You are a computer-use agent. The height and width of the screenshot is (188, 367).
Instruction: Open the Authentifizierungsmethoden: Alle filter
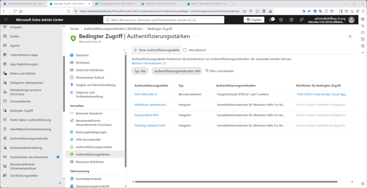(x=177, y=71)
